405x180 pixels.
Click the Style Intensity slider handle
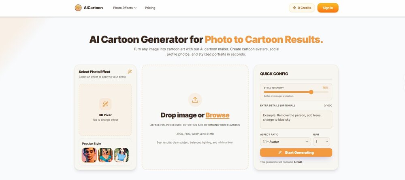pyautogui.click(x=311, y=92)
